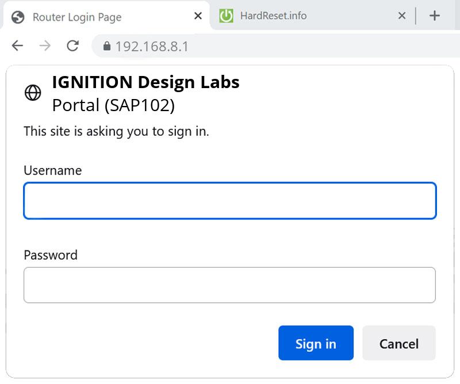Click the Username label text
Screen dimensions: 460x384
[52, 170]
